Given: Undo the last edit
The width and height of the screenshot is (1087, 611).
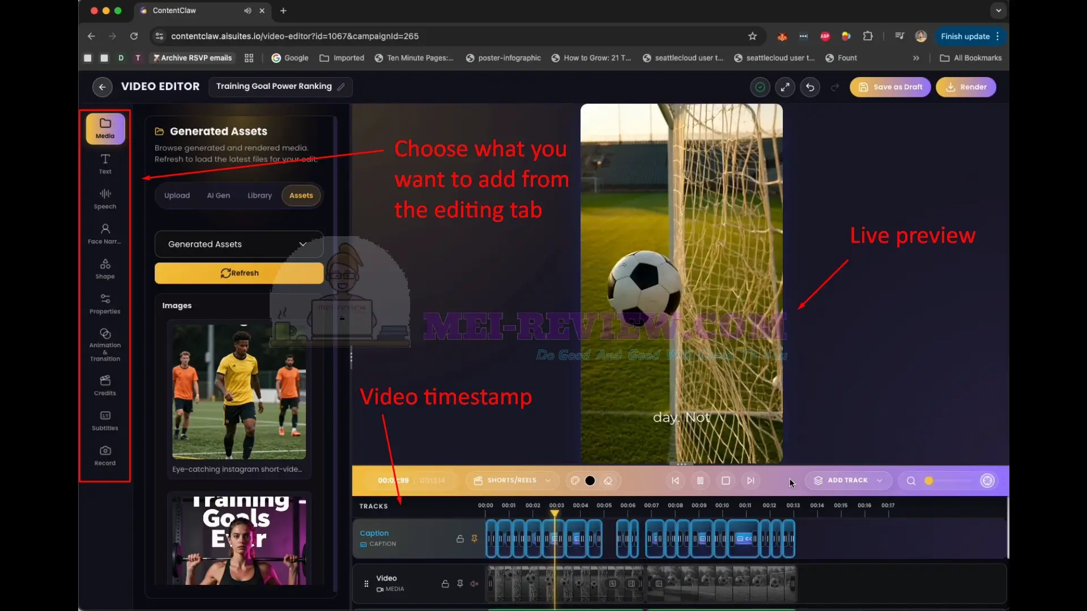Looking at the screenshot, I should pos(810,87).
